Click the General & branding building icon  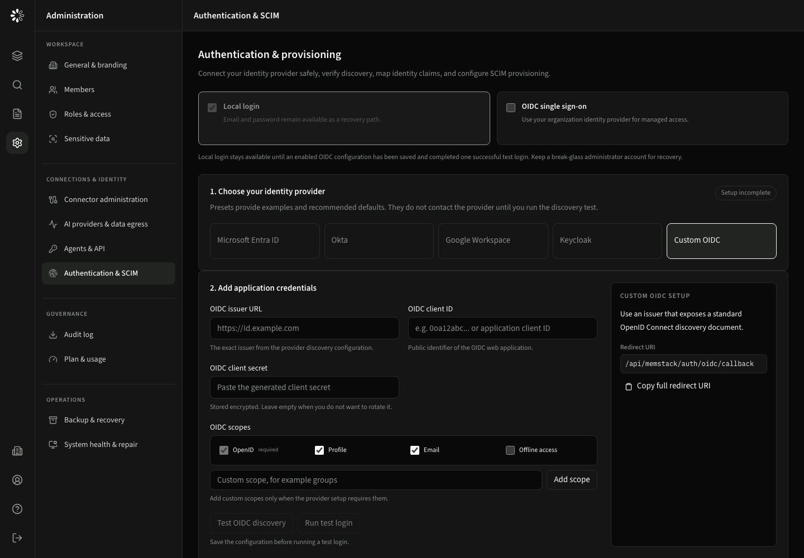[x=53, y=65]
